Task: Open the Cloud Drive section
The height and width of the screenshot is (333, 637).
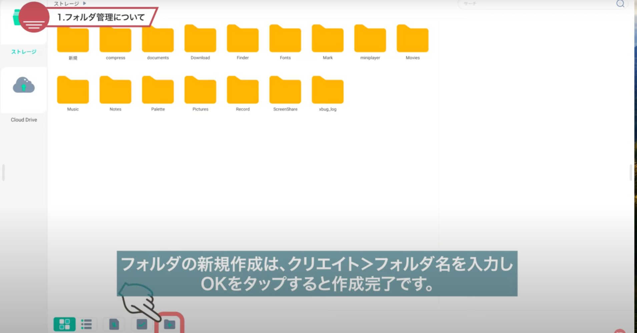Action: pyautogui.click(x=24, y=86)
